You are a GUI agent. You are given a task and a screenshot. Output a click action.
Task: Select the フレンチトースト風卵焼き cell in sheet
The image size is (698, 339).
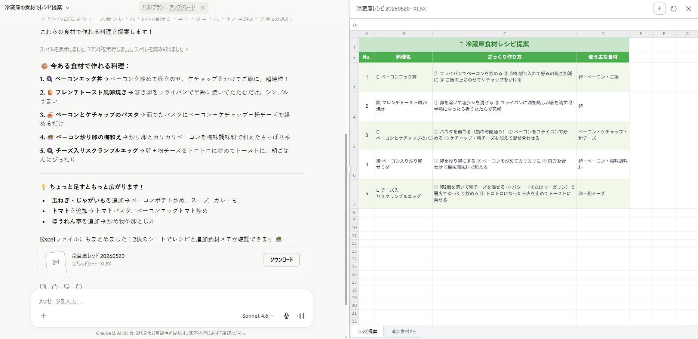(403, 106)
